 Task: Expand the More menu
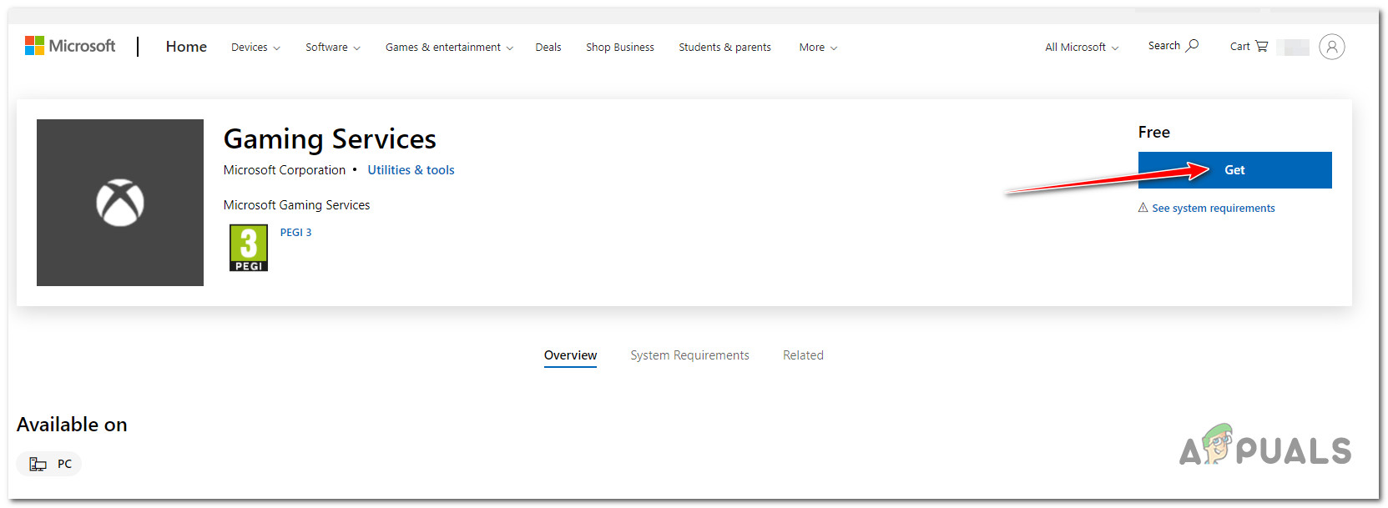click(818, 48)
